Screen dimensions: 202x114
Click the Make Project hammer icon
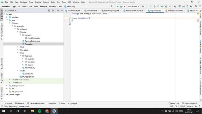(111, 6)
